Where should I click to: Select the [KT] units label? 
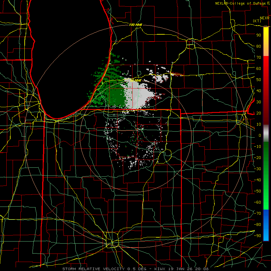[257, 21]
